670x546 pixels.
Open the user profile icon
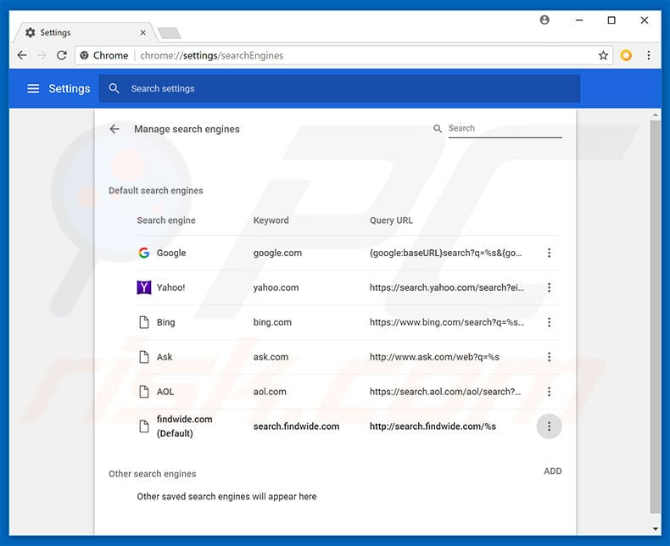[544, 19]
